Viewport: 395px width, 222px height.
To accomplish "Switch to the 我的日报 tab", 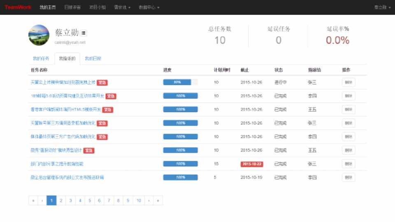I will 93,58.
